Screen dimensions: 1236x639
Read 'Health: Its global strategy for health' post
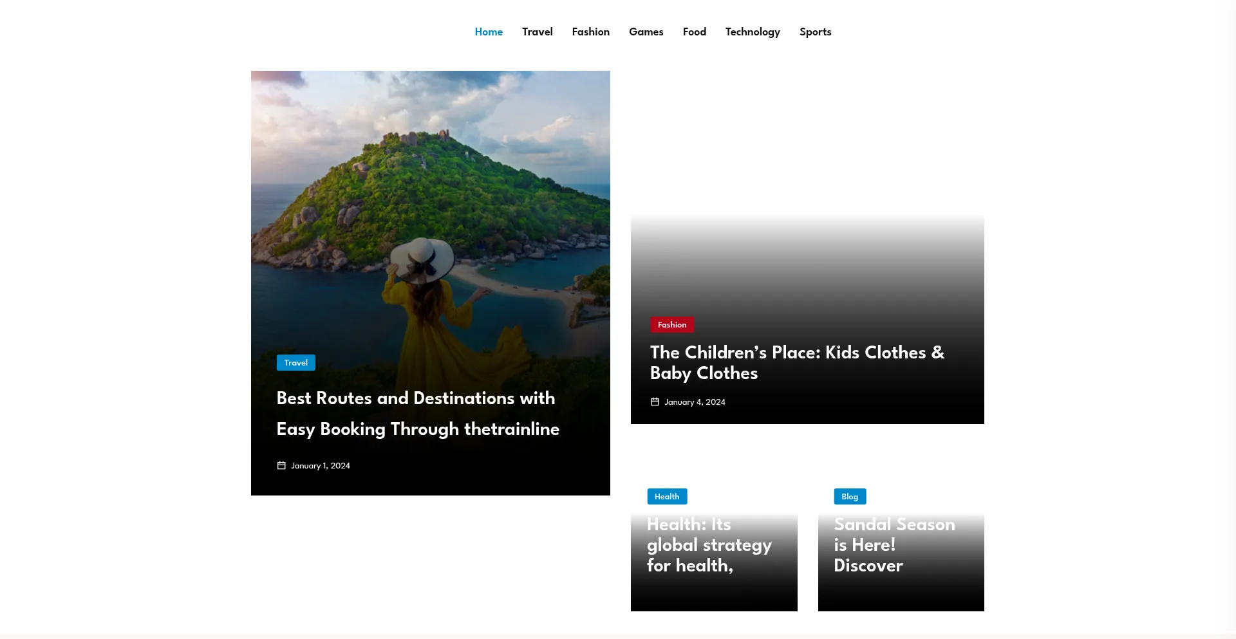point(709,545)
